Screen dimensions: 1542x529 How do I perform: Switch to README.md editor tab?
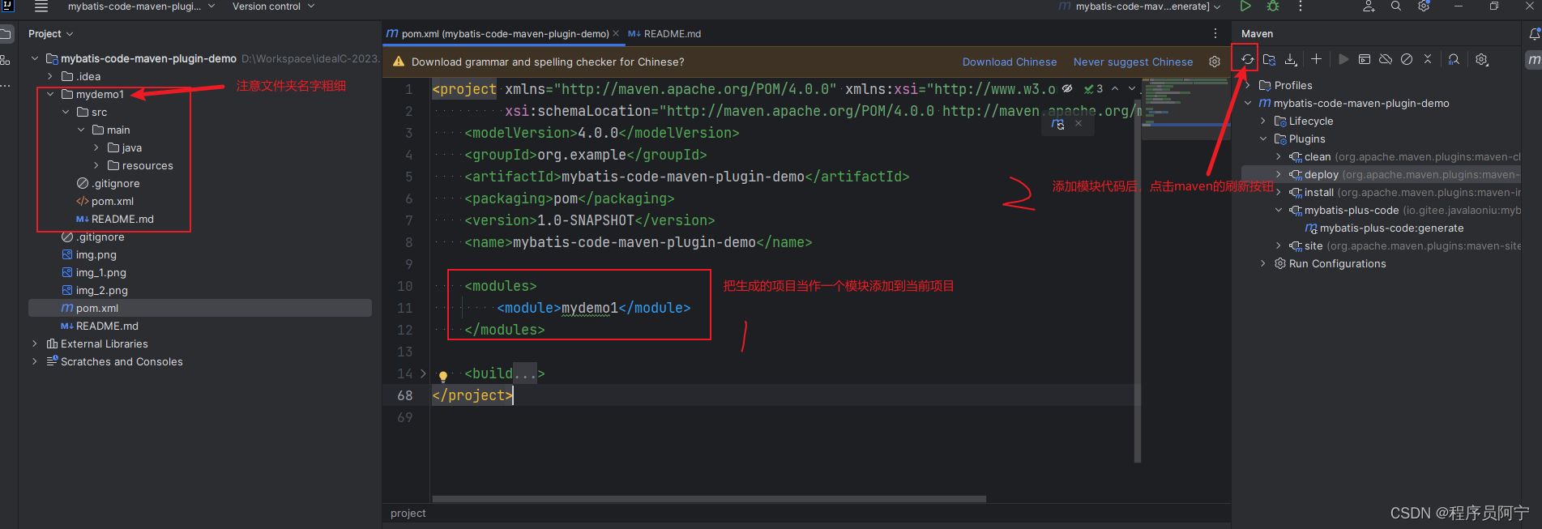tap(664, 33)
